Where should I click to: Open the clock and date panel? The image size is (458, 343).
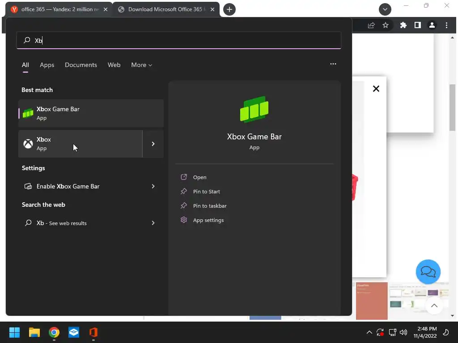(x=425, y=332)
